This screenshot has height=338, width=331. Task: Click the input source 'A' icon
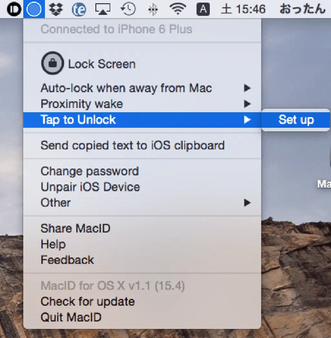point(203,9)
